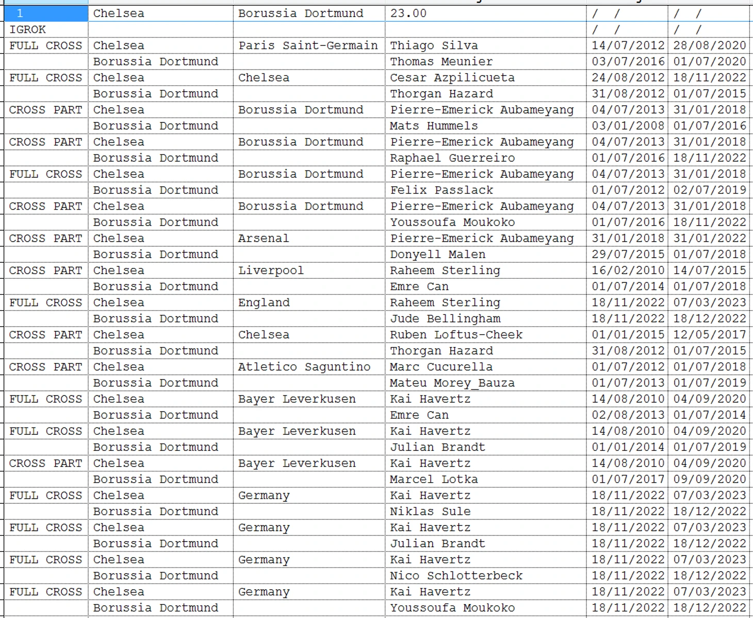Select Pierre-Emerick Aubameyang in the Arsenal row
753x618 pixels.
click(x=485, y=238)
